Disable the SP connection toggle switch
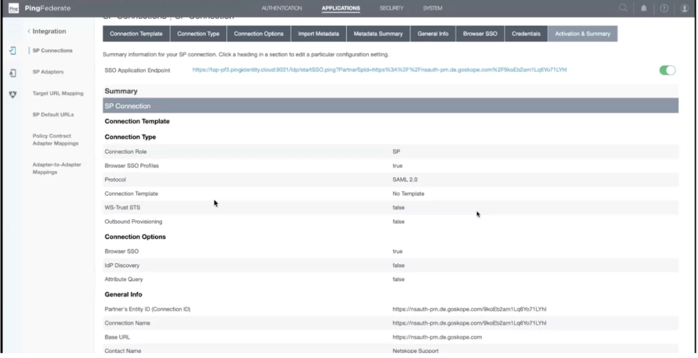 point(668,70)
